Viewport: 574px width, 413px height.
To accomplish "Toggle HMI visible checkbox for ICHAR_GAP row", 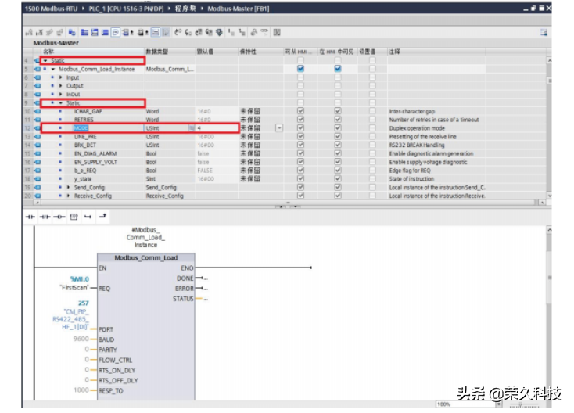I will coord(338,111).
